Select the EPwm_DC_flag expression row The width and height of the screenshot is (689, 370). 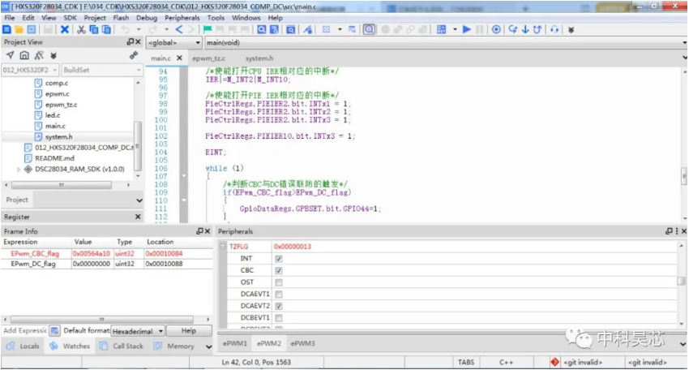click(x=106, y=264)
